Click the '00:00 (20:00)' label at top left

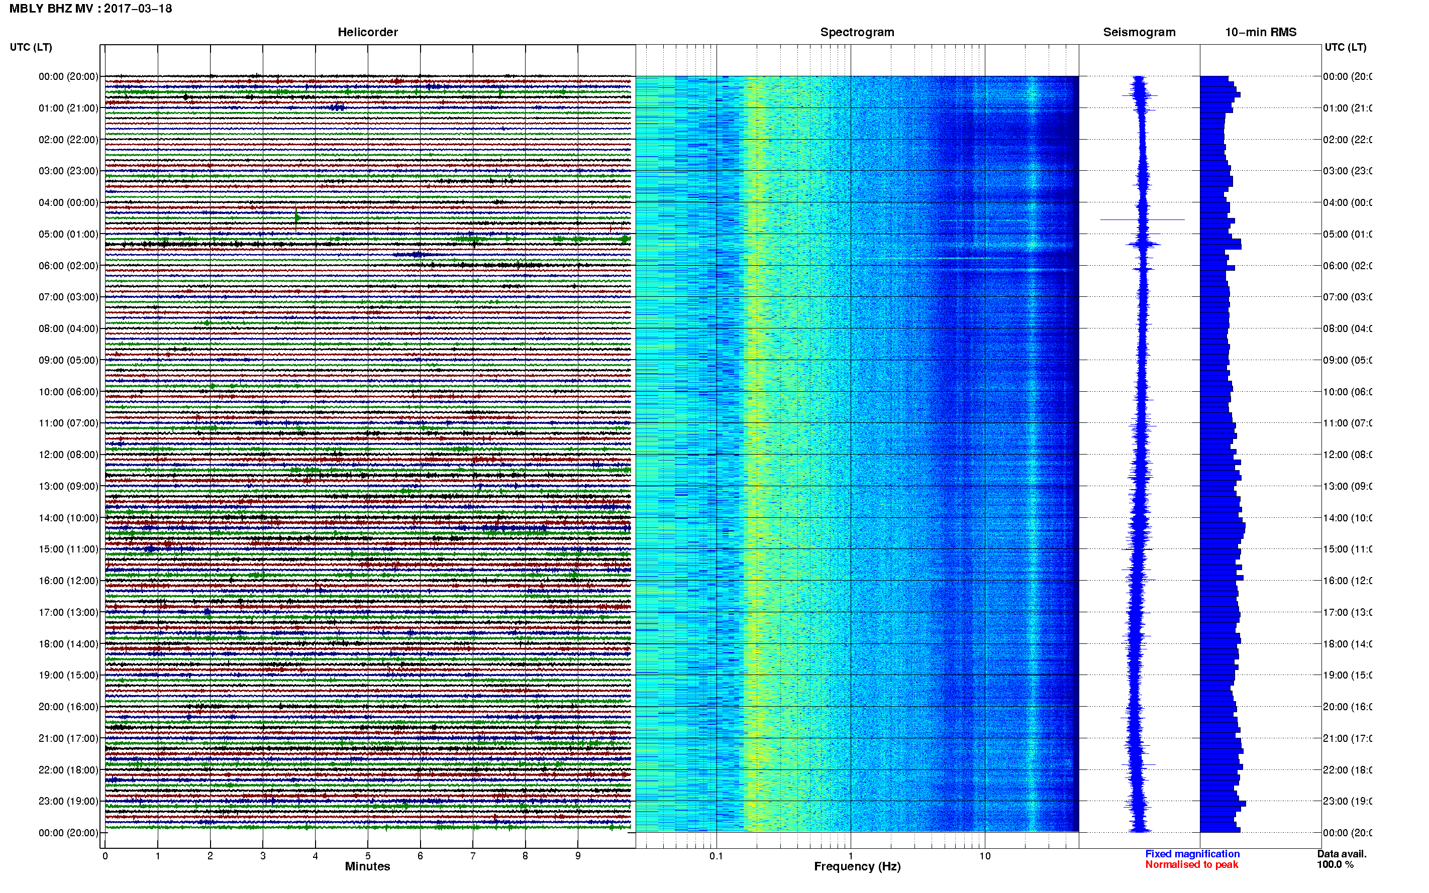tap(68, 76)
